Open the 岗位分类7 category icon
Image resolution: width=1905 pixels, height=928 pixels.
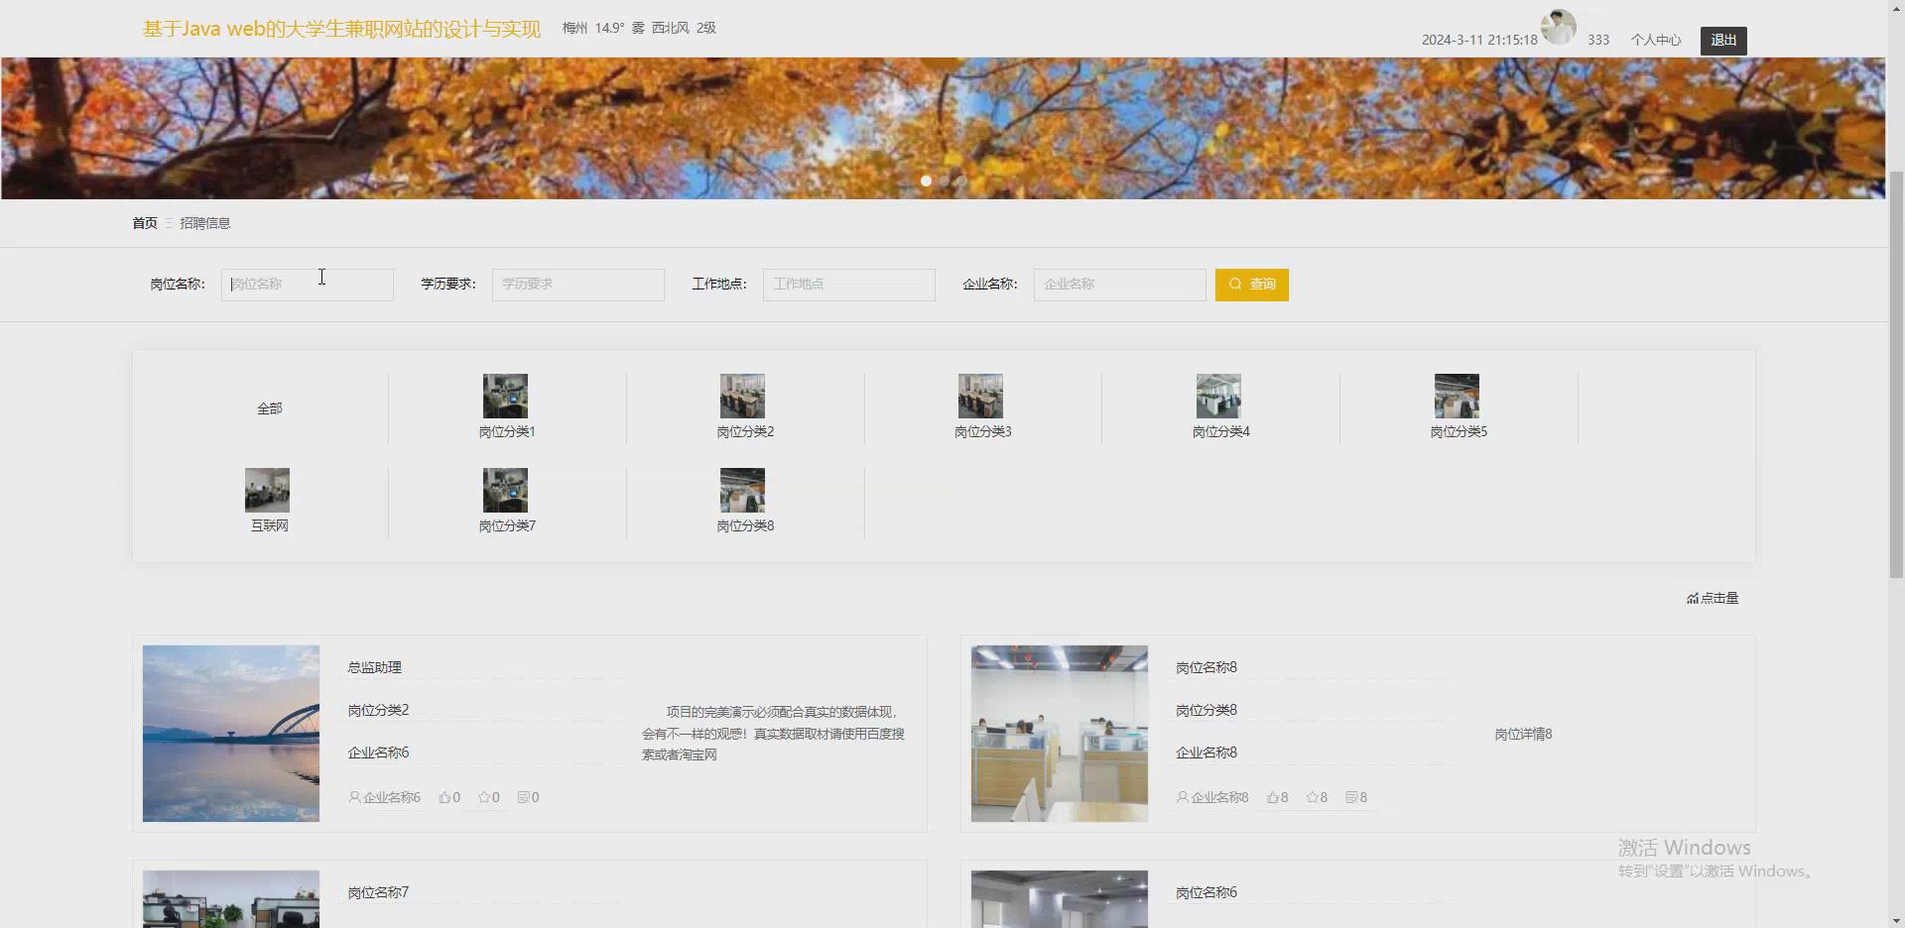(x=505, y=490)
